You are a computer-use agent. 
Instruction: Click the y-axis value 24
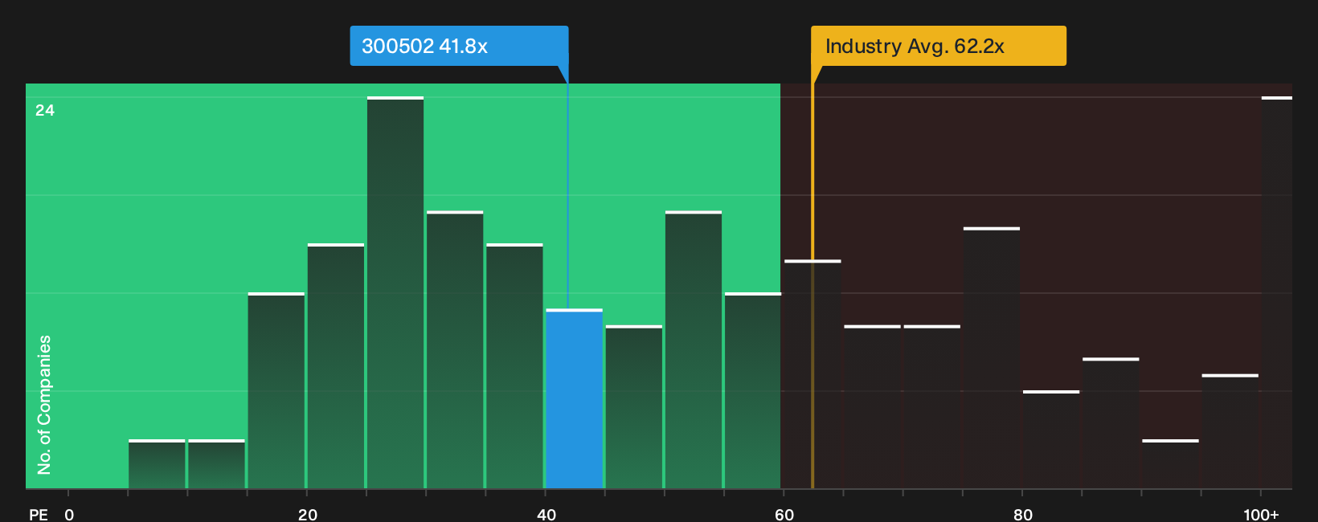pos(45,110)
